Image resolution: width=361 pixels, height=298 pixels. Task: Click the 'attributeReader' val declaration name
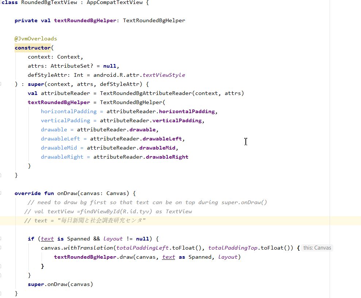point(65,93)
